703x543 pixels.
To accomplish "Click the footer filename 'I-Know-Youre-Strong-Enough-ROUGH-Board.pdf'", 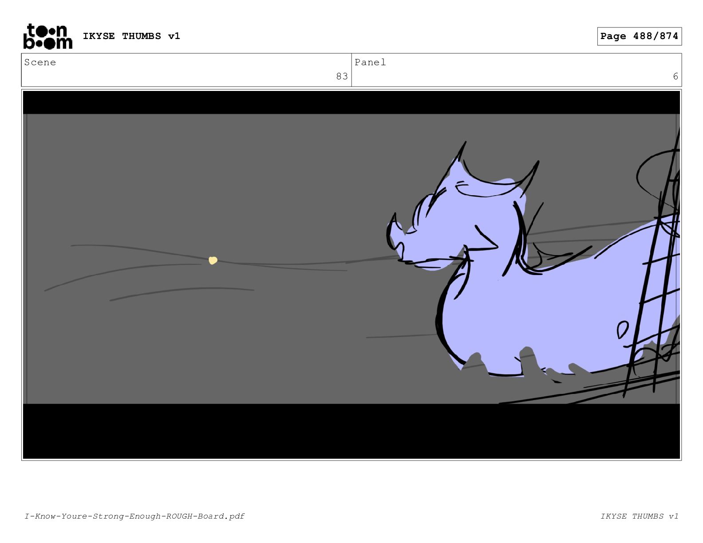I will click(x=134, y=516).
